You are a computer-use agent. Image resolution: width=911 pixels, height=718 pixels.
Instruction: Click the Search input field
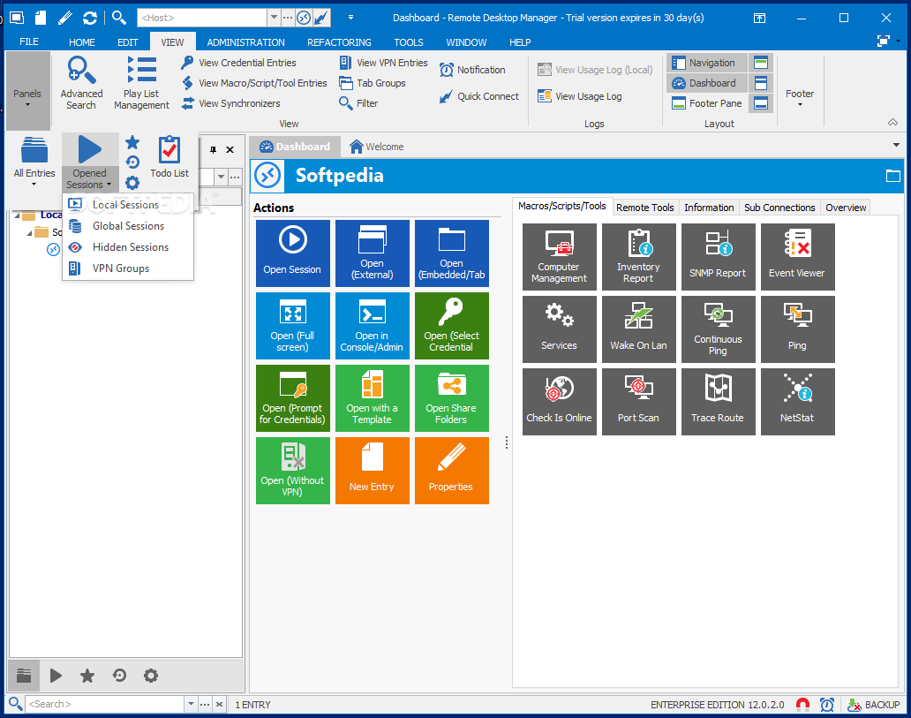click(104, 704)
